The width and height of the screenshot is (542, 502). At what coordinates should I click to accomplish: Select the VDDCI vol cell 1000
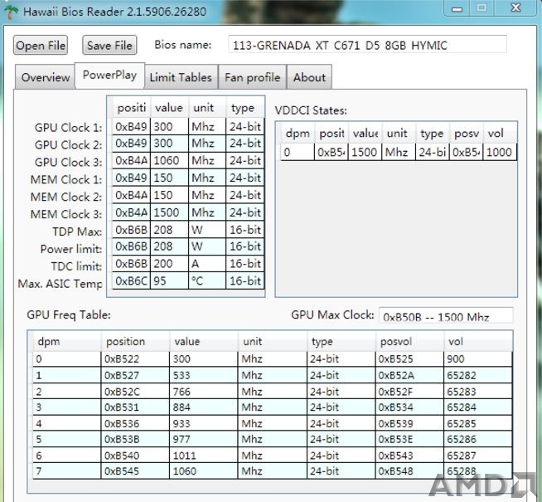(500, 152)
